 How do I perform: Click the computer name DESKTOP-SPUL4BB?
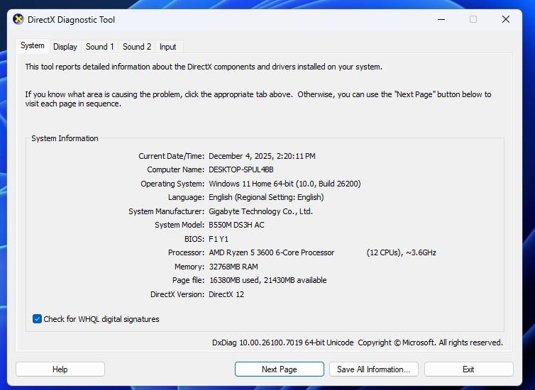tap(241, 169)
